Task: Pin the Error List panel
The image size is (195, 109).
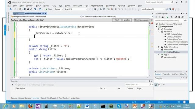Action: click(149, 81)
